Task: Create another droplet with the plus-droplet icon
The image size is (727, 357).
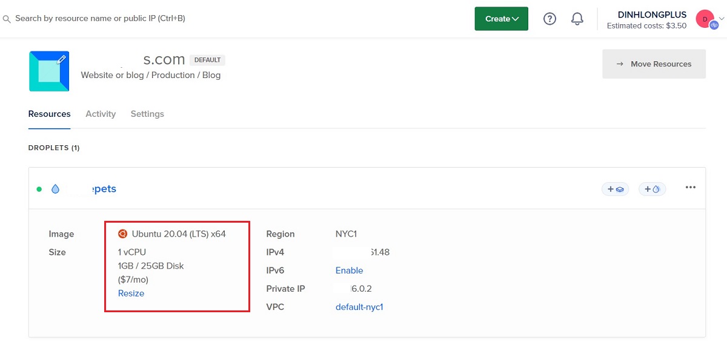Action: 652,189
